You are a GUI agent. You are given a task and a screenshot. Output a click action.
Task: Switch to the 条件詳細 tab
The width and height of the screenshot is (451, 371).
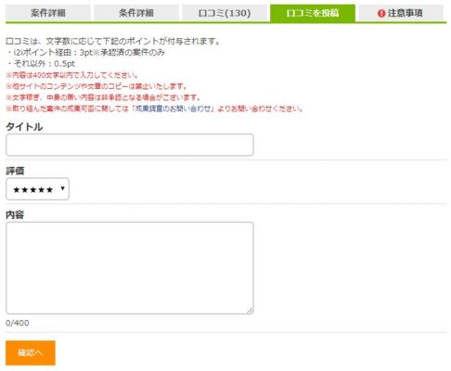[x=136, y=13]
